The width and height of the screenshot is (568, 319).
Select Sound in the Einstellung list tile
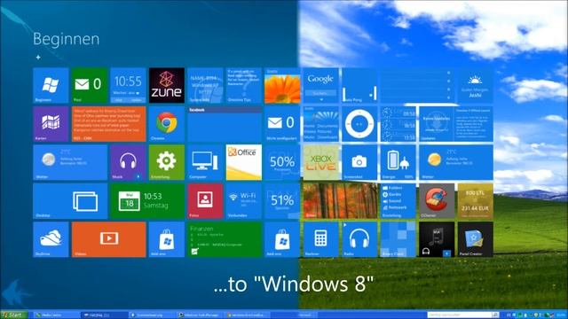point(392,201)
